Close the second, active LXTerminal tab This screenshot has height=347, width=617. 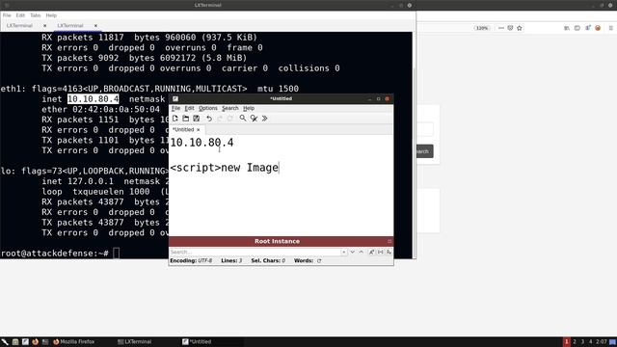coord(95,26)
